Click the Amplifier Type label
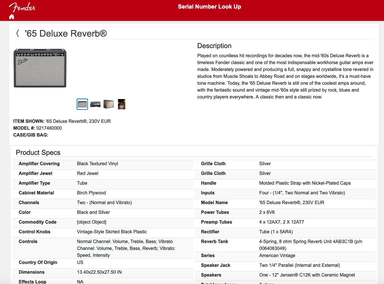This screenshot has height=284, width=384. coord(34,183)
